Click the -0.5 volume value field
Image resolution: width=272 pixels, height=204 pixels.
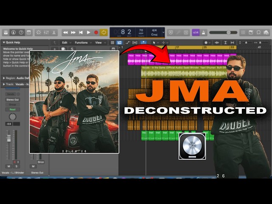(9, 124)
